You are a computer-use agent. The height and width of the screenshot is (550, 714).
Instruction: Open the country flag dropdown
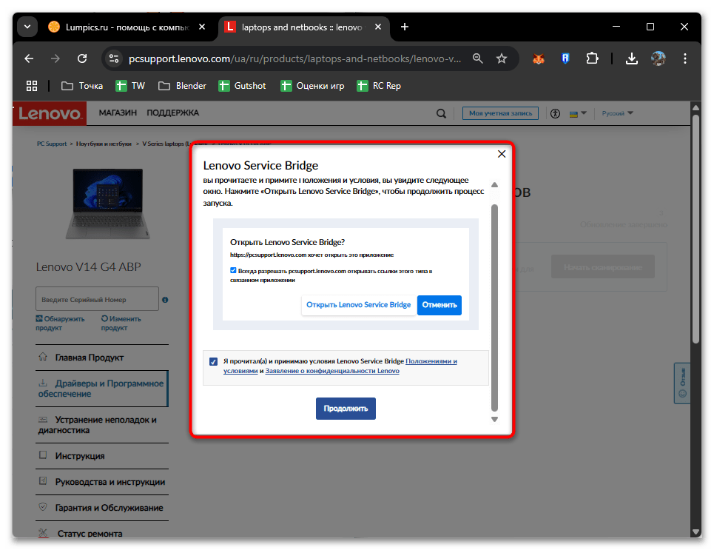[x=578, y=113]
